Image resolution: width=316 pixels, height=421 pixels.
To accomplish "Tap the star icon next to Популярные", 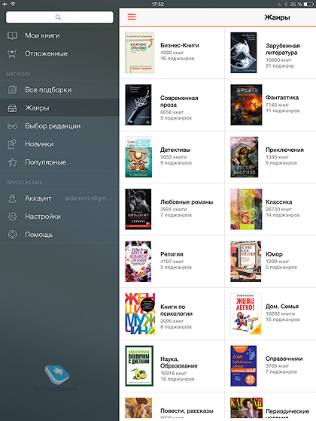I will (12, 162).
